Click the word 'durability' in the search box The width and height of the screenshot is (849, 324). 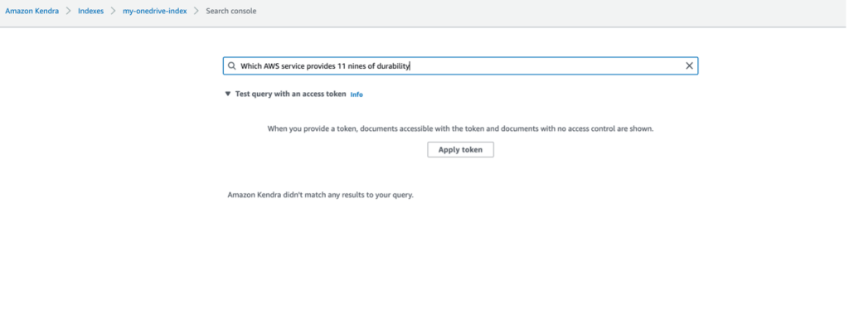point(393,66)
